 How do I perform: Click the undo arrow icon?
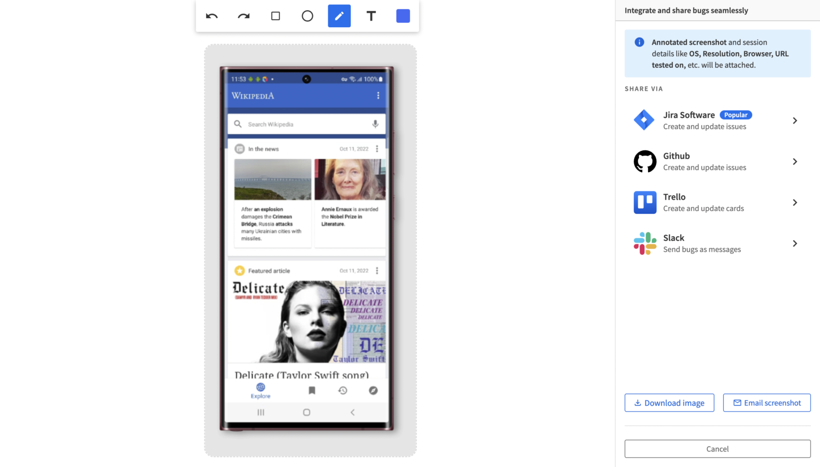coord(212,16)
